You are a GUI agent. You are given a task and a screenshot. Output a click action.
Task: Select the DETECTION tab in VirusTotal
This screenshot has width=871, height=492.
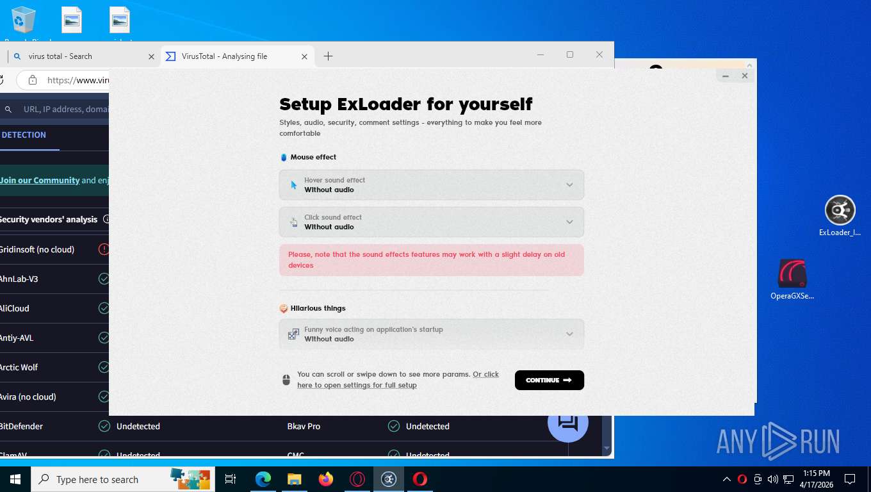[x=24, y=135]
